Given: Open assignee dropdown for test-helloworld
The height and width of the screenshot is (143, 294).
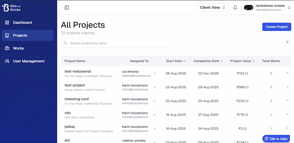Looking at the screenshot, I should click(x=154, y=74).
